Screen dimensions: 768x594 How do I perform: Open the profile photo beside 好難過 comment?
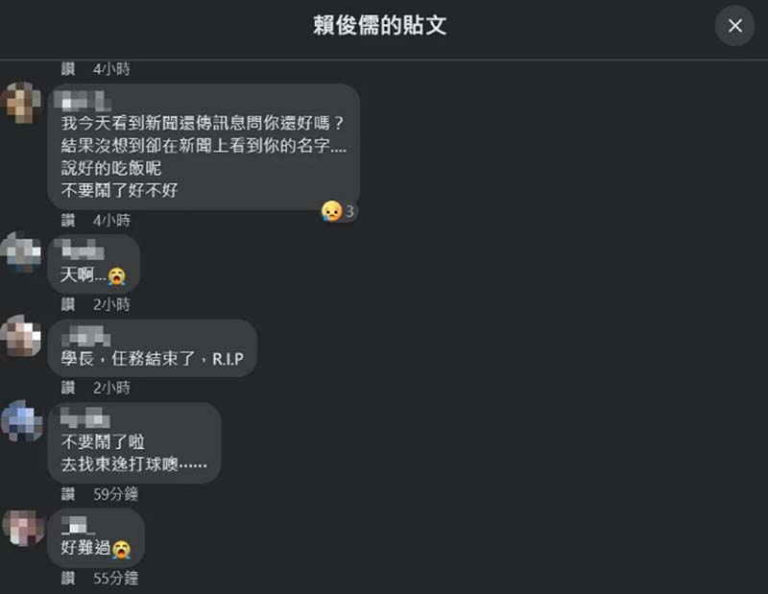(x=23, y=528)
